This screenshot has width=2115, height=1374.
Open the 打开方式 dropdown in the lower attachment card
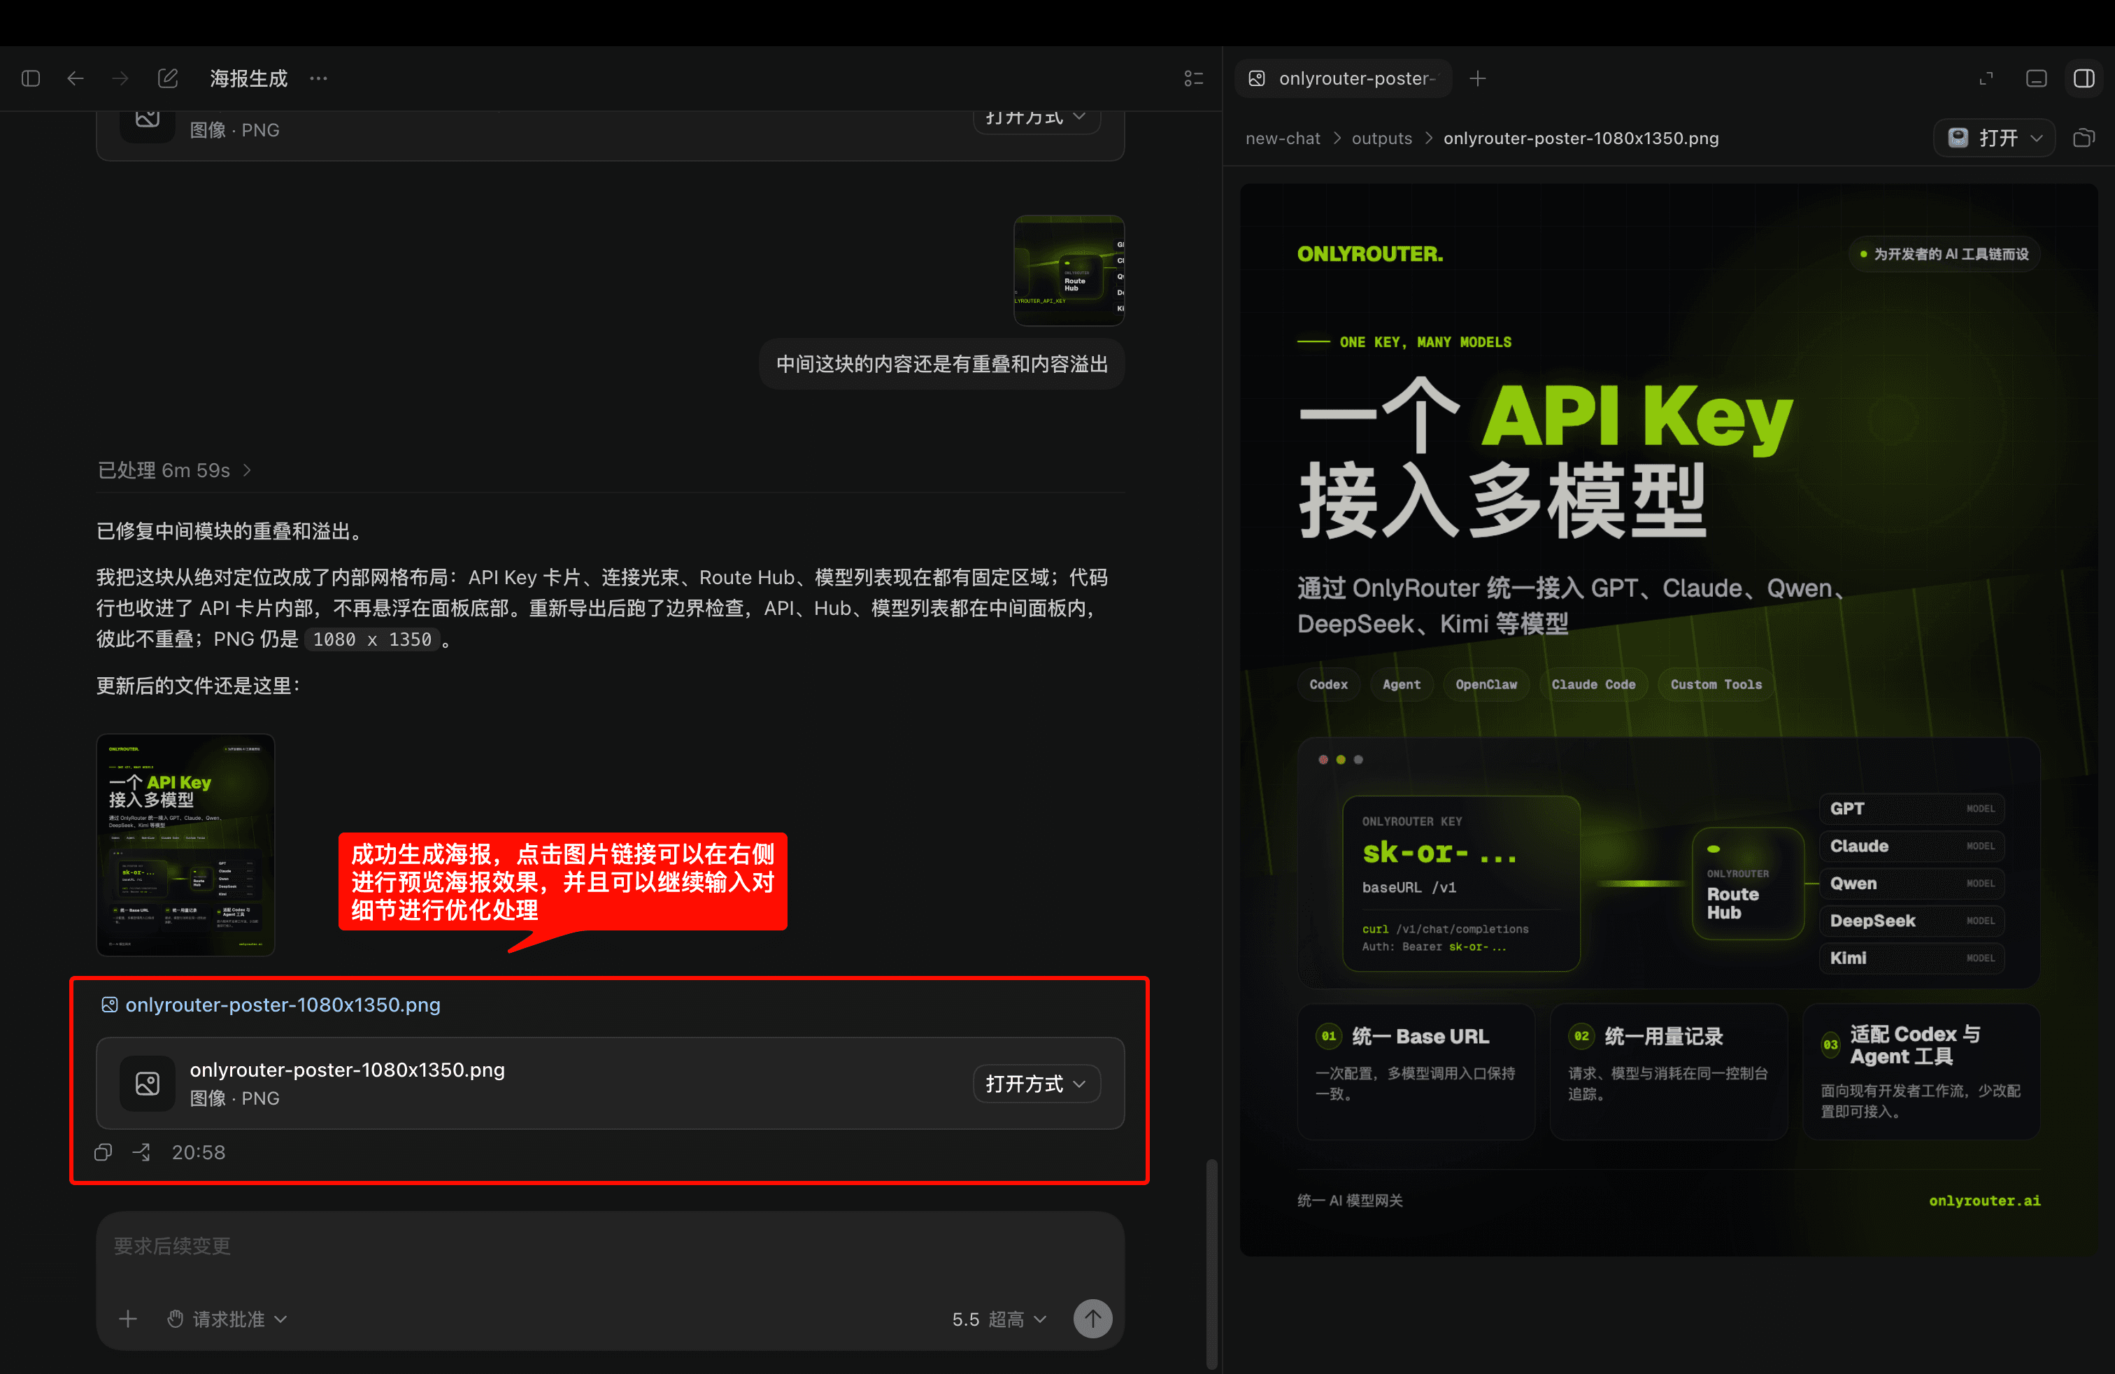tap(1037, 1084)
